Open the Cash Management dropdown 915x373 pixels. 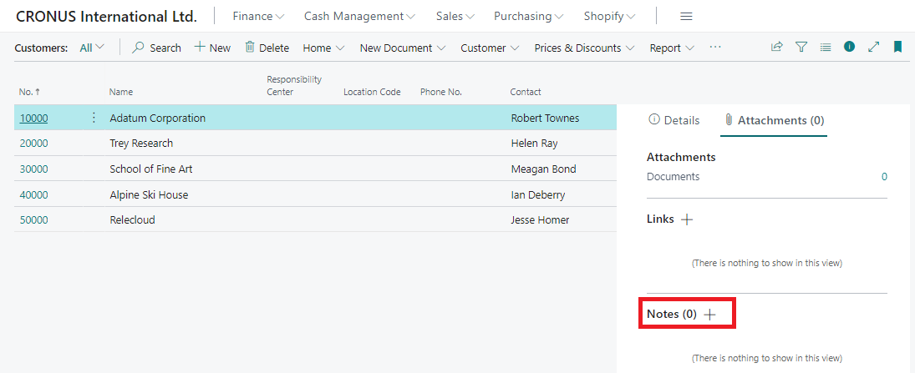tap(359, 17)
